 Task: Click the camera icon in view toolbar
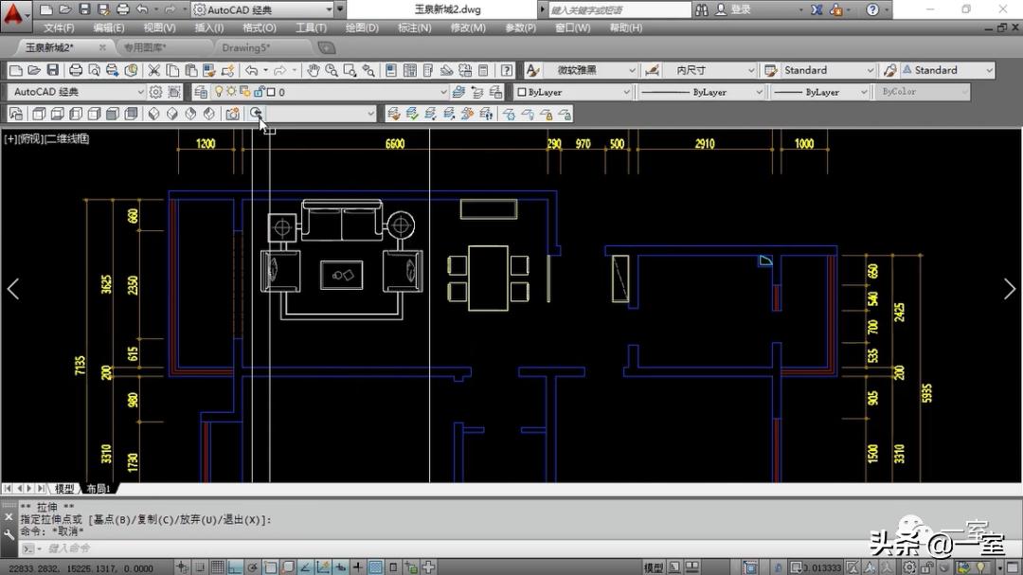coord(232,114)
